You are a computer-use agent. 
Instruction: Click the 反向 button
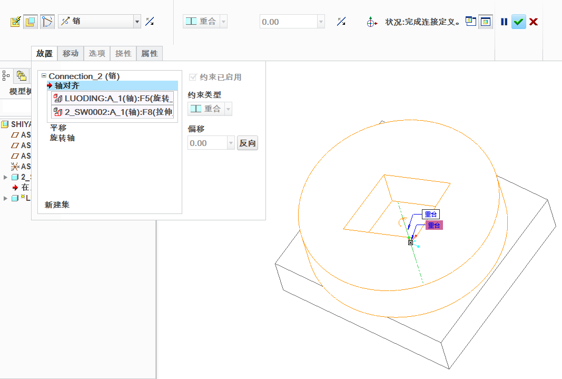point(248,143)
